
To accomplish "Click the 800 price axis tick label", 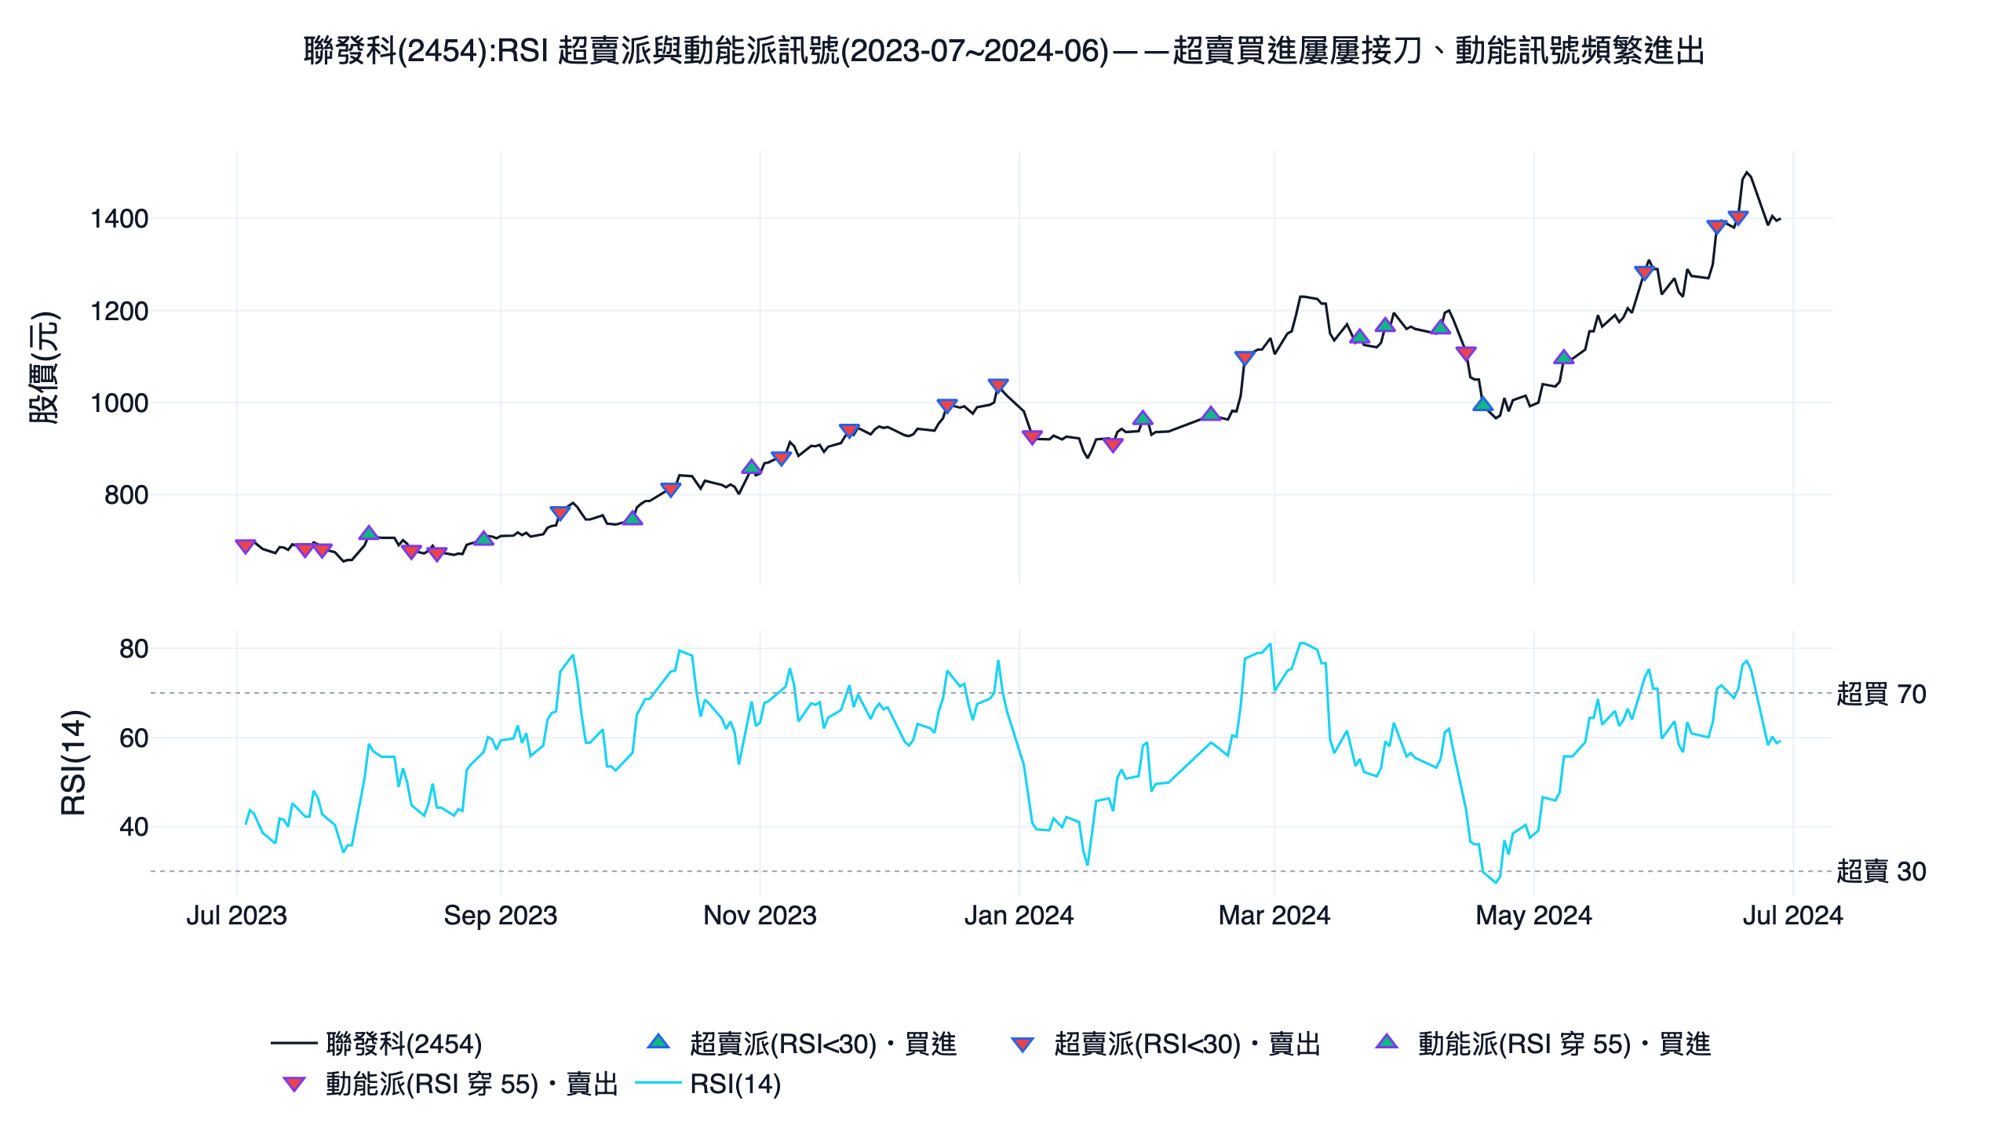I will coord(126,495).
